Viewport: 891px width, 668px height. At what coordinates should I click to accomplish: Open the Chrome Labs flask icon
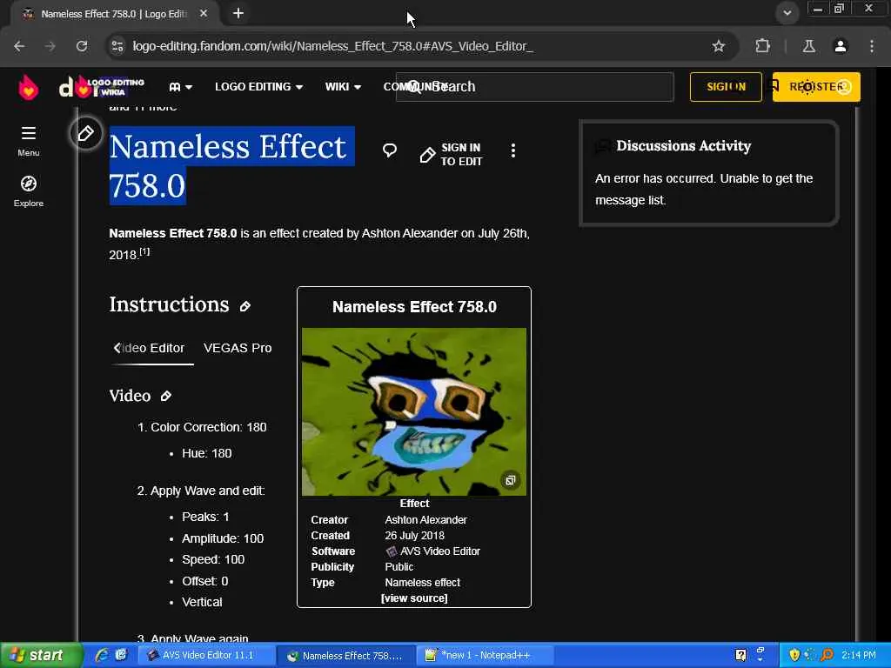(x=808, y=46)
